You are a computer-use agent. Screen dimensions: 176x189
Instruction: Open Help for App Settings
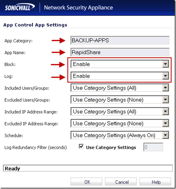pos(155,181)
